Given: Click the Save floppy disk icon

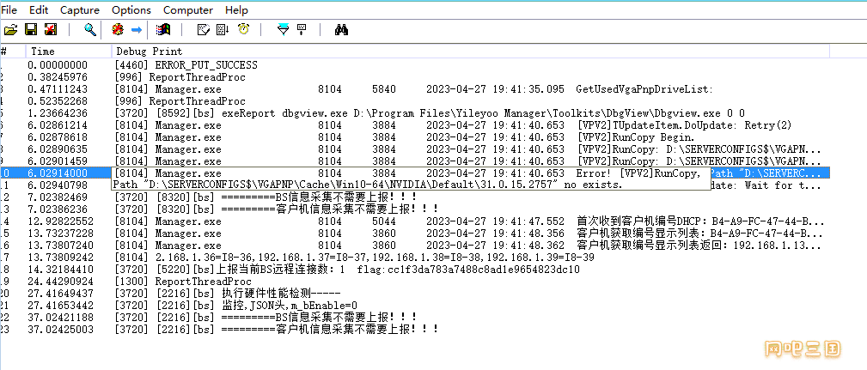Looking at the screenshot, I should [x=31, y=30].
